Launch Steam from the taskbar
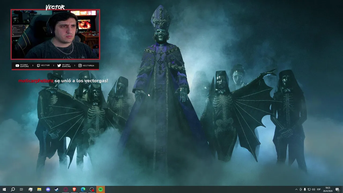343x193 pixels. (x=57, y=190)
